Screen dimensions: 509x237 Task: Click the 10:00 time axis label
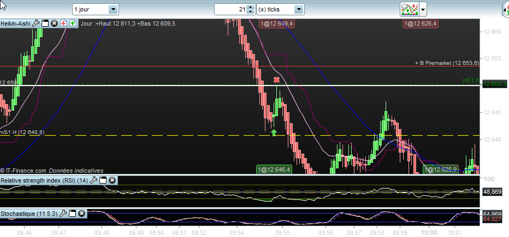tap(429, 233)
